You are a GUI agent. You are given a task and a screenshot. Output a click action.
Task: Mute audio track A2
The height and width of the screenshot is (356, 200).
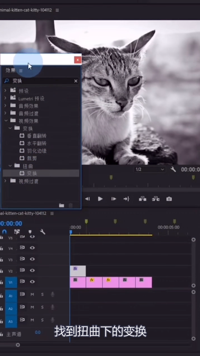(32, 307)
